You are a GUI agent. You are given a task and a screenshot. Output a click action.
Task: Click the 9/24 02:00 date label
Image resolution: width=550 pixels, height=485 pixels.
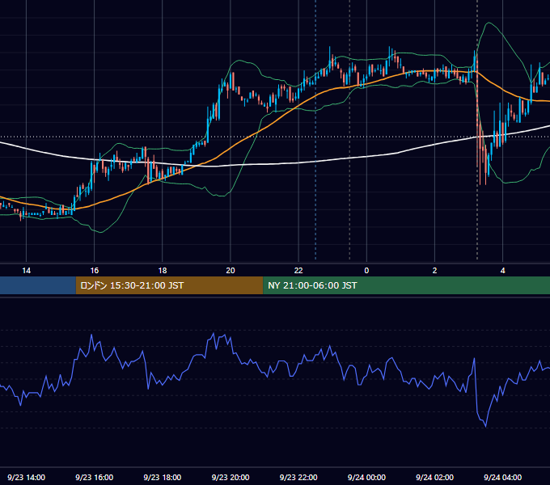pos(434,477)
